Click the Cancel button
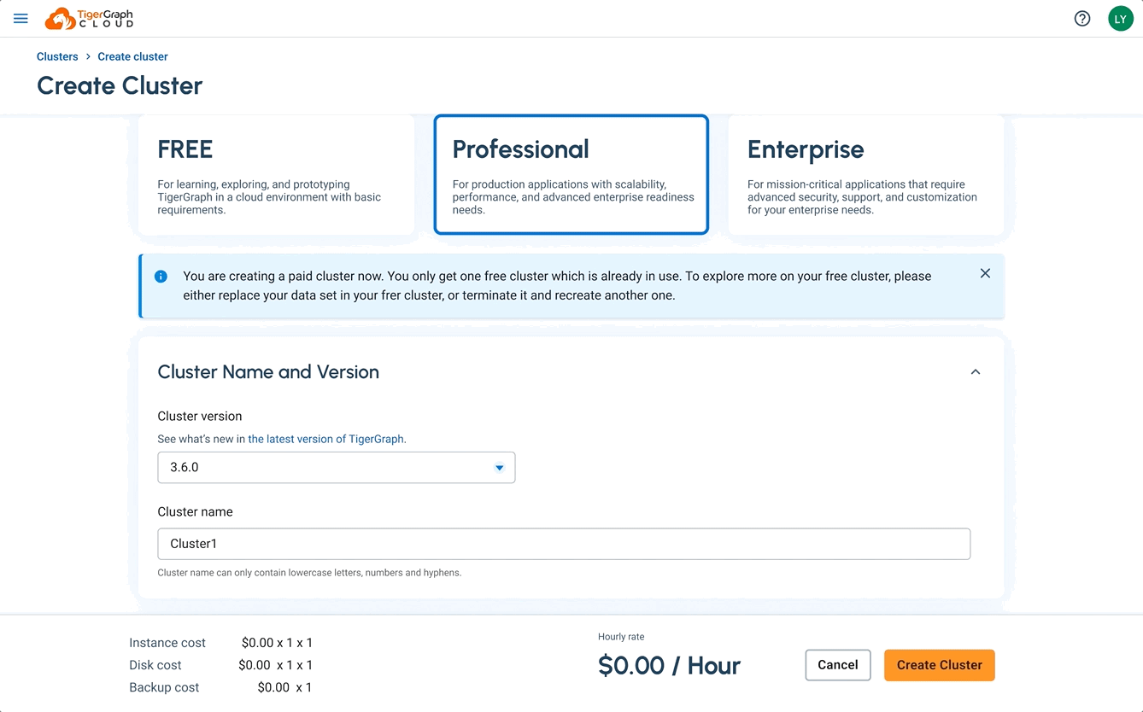This screenshot has width=1143, height=712. pos(838,665)
